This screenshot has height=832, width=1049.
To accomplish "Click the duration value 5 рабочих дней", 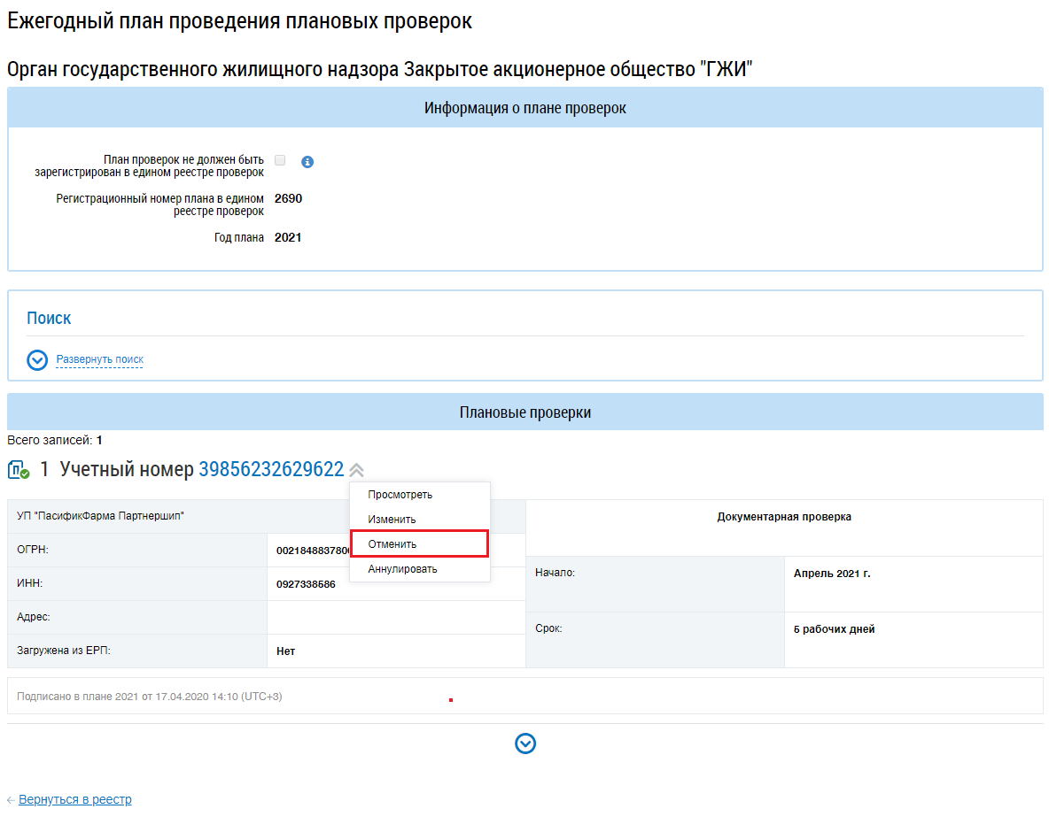I will (x=835, y=628).
